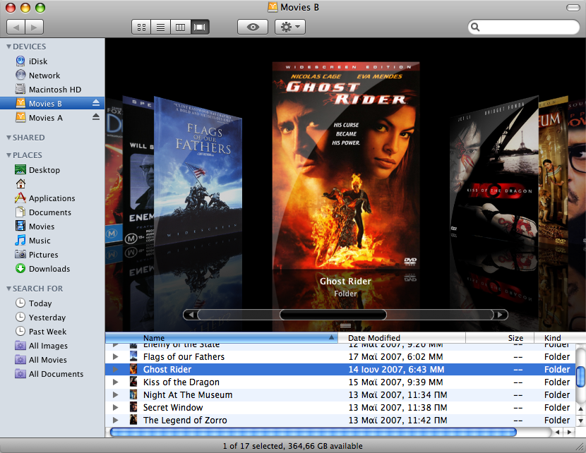Expand the Kiss of the Dragon folder

pyautogui.click(x=116, y=382)
